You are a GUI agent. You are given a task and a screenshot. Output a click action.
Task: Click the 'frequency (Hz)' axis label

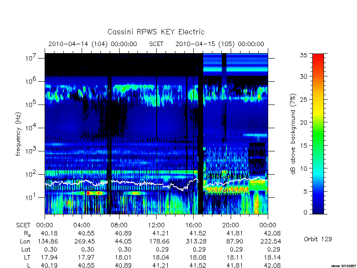point(18,134)
